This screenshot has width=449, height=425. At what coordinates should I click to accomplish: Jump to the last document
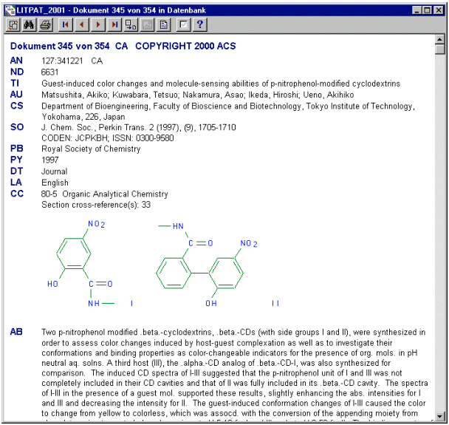[x=114, y=24]
